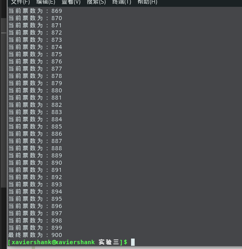The image size is (242, 249).
Task: Click the line 当前票数为：881
Action: (x=35, y=98)
